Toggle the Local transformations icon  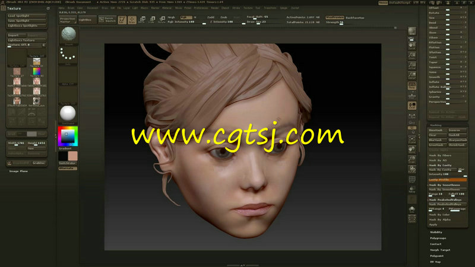411,106
